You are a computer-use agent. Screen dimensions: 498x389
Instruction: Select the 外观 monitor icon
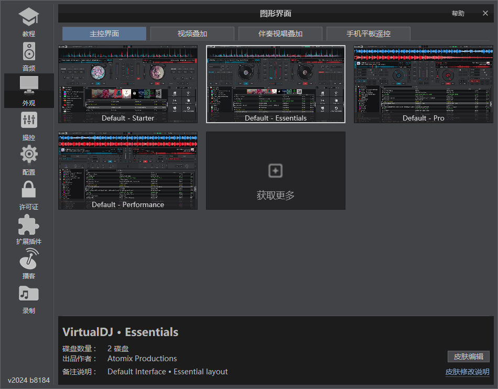[x=29, y=85]
